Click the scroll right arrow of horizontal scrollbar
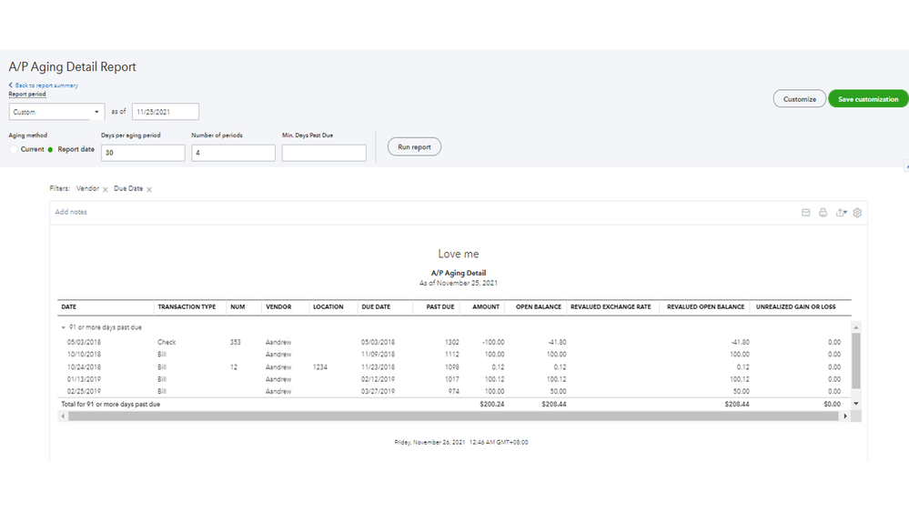 pos(844,416)
